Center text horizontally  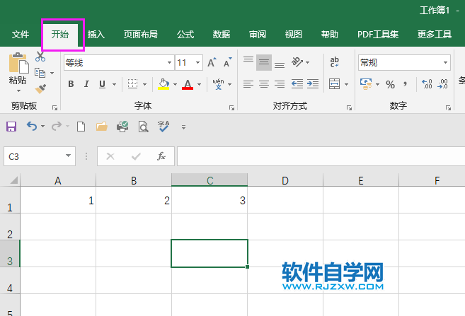pos(264,84)
